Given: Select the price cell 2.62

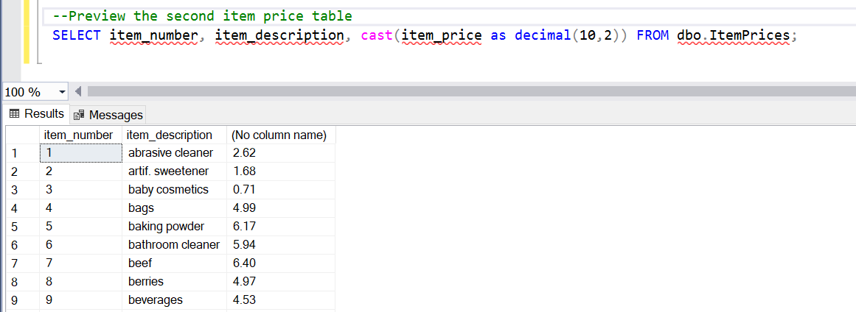Looking at the screenshot, I should point(281,153).
